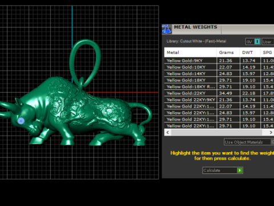This screenshot has width=274, height=206.
Task: Click the SPG column header
Action: coord(267,53)
